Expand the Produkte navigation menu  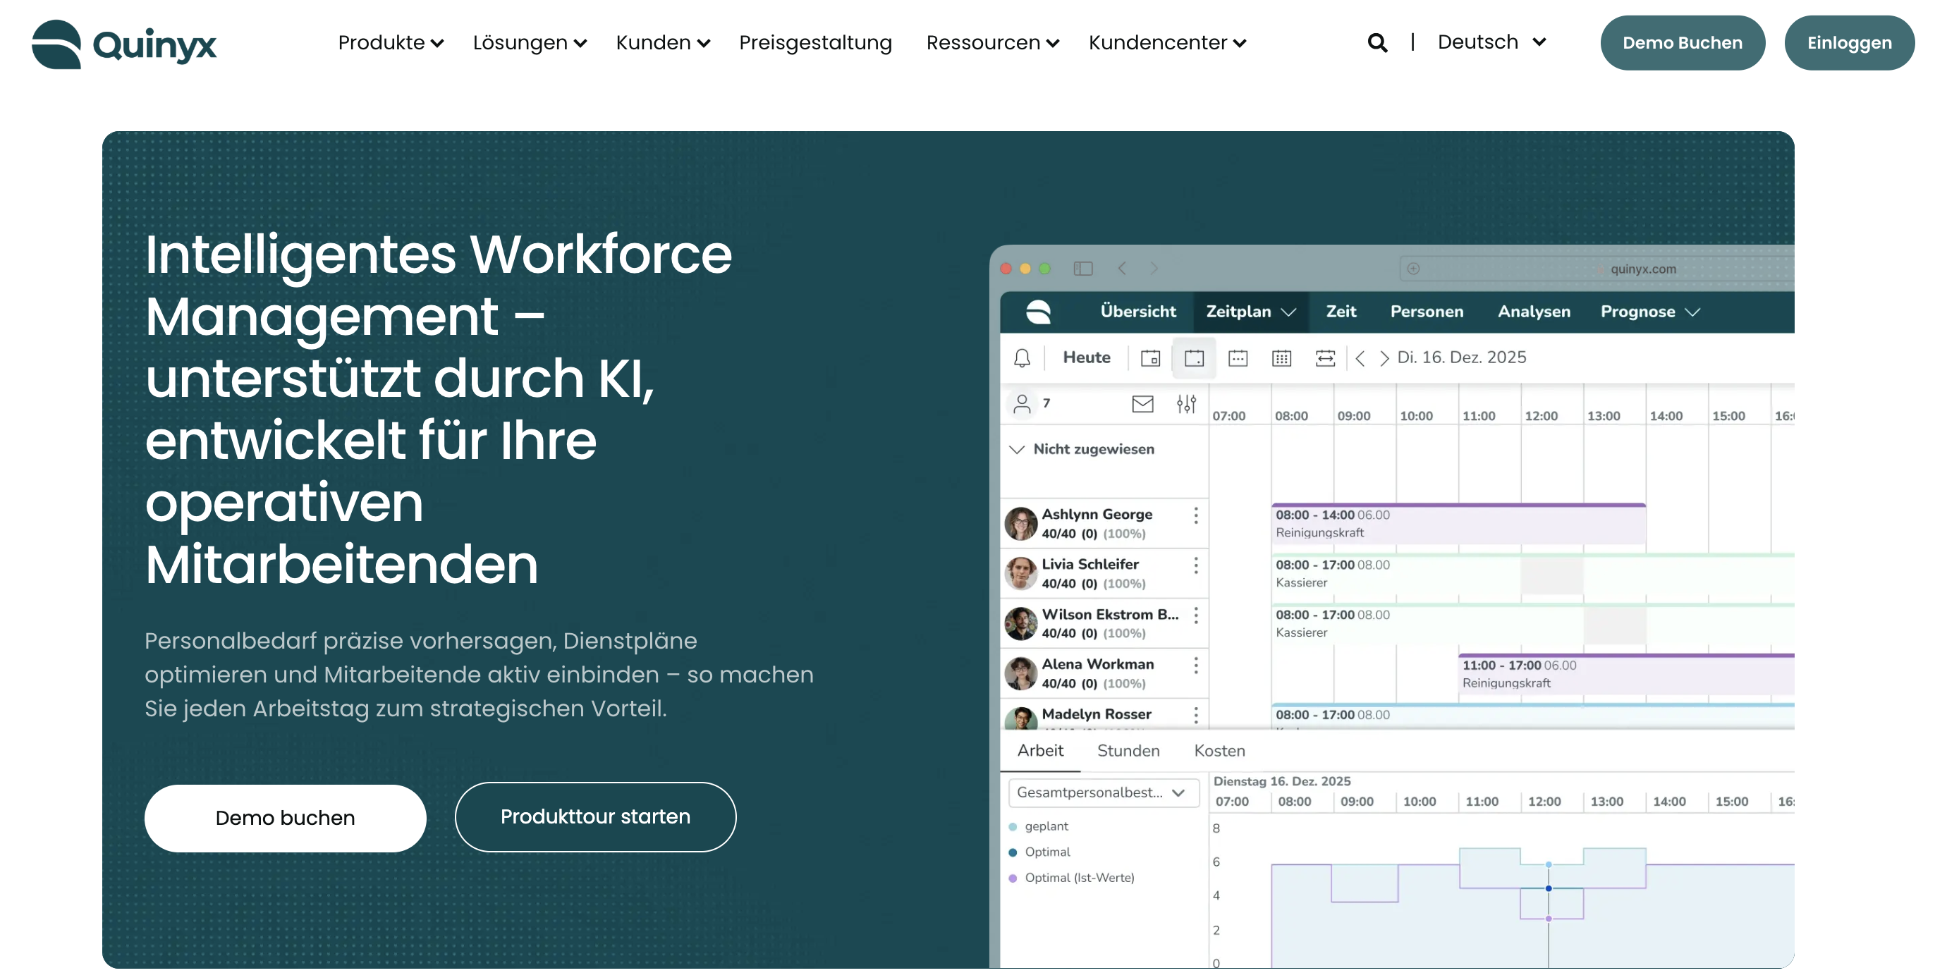point(390,43)
